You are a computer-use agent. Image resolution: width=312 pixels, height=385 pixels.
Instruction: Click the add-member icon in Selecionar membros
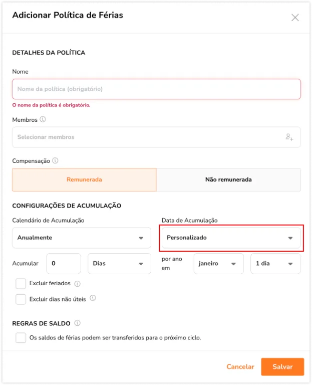click(289, 137)
